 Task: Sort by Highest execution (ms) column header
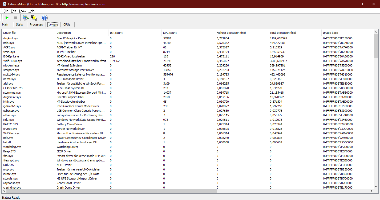(231, 33)
